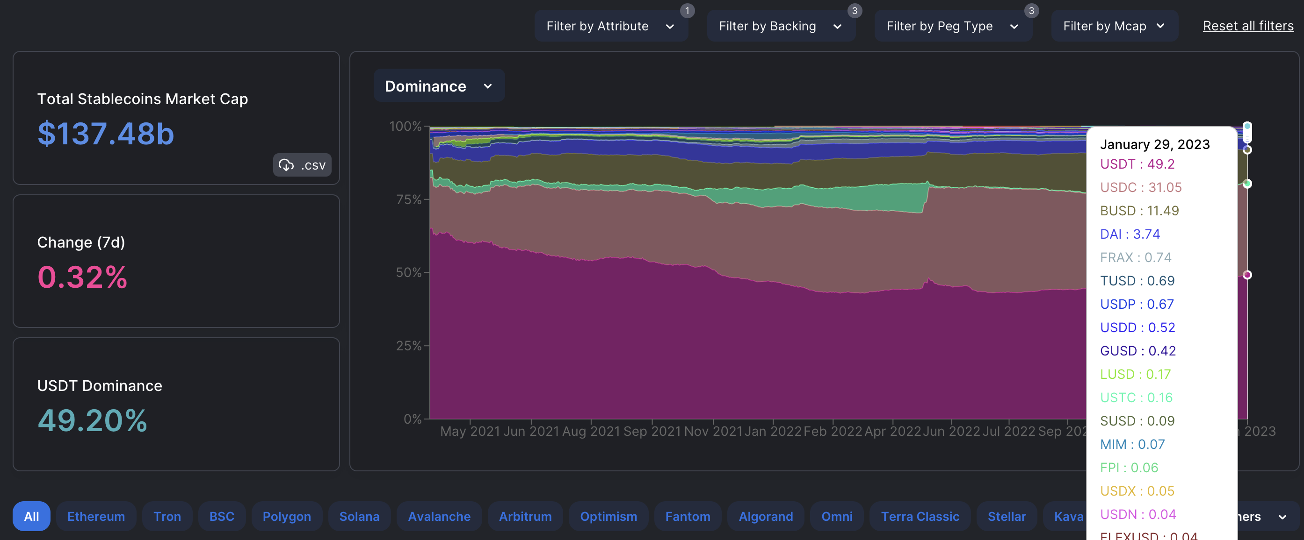Click the GUSD : 0.42 tooltip entry
This screenshot has width=1304, height=540.
[x=1137, y=350]
